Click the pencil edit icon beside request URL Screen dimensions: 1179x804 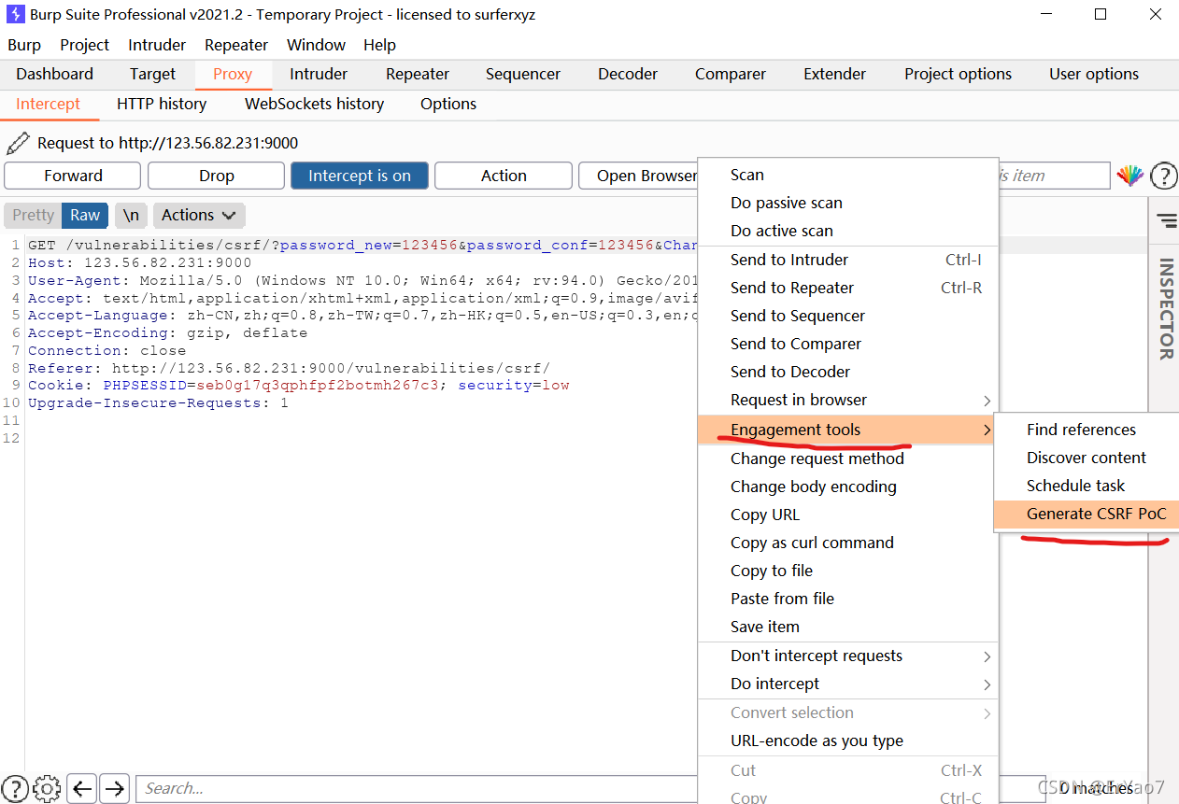click(18, 143)
